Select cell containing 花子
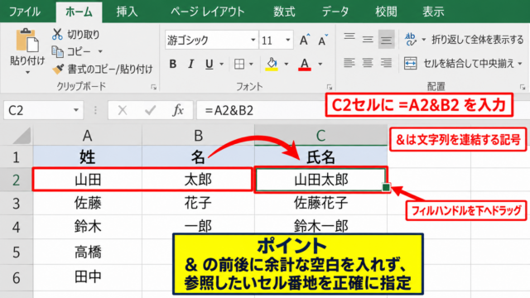530x298 pixels. (198, 204)
